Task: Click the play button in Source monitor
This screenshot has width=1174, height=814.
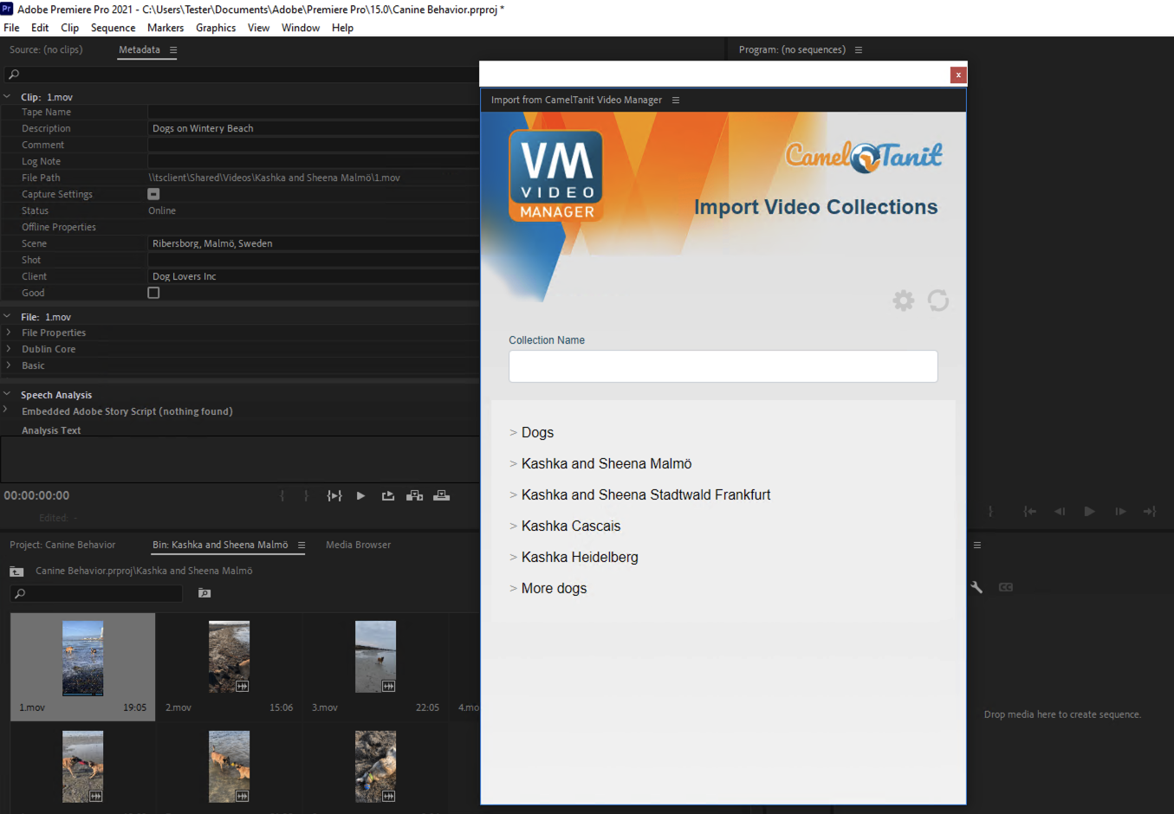Action: [360, 496]
